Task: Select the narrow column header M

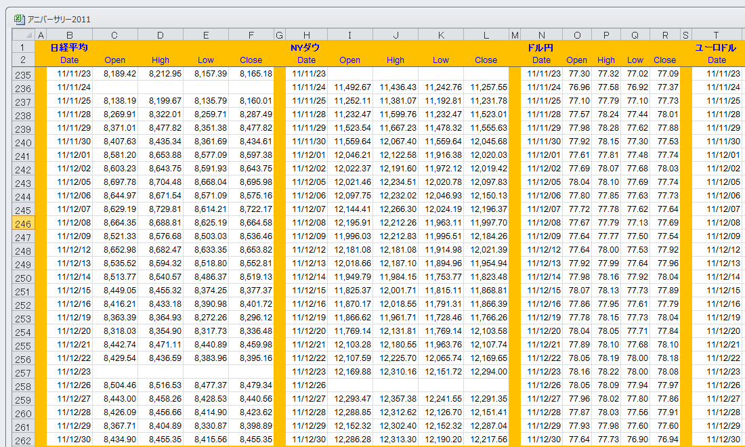Action: tap(515, 35)
